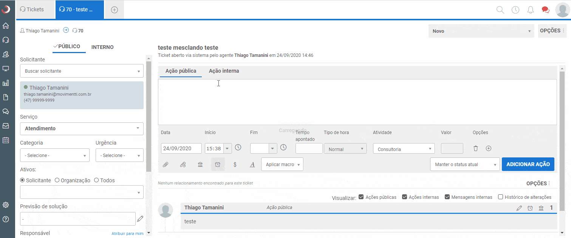Delete the time entry with trash icon
This screenshot has width=571, height=238.
476,148
